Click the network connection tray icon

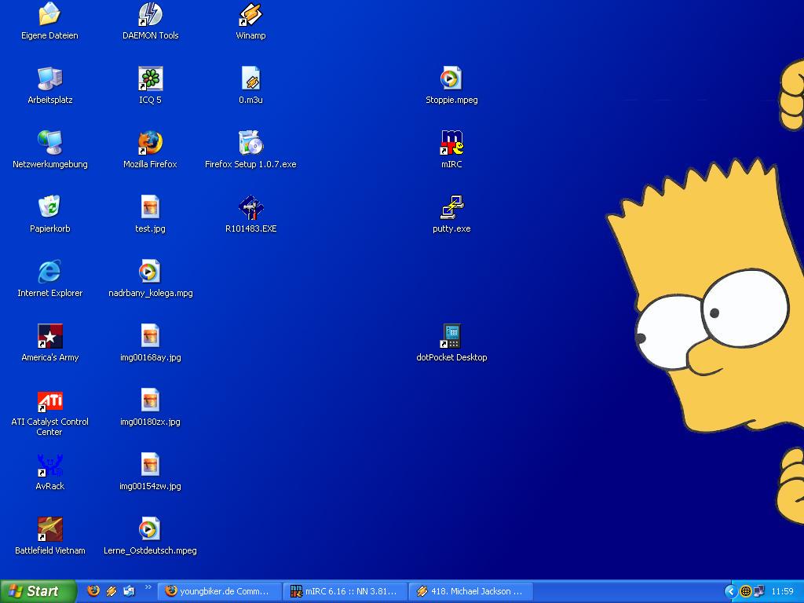tap(759, 591)
